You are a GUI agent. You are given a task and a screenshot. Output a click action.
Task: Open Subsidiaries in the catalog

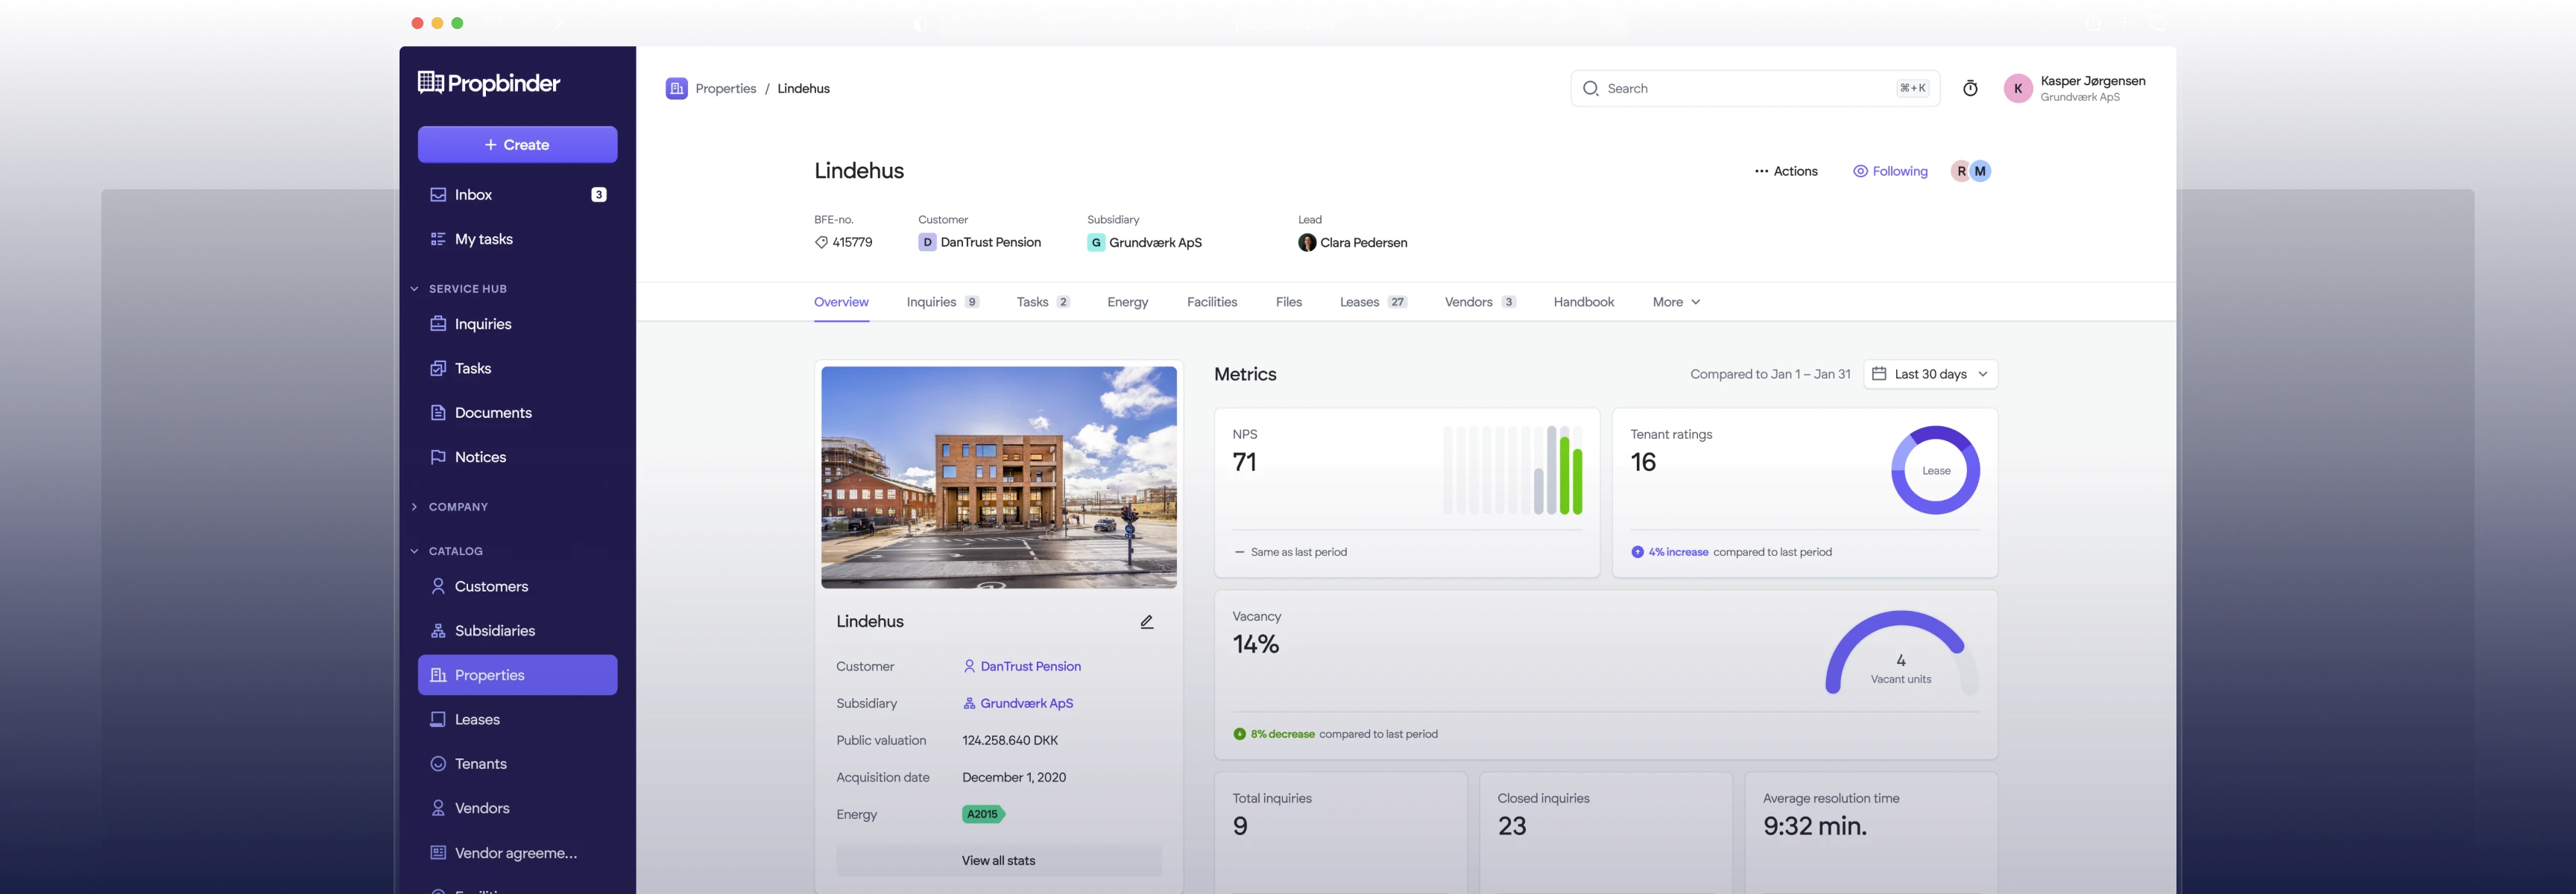pyautogui.click(x=494, y=631)
